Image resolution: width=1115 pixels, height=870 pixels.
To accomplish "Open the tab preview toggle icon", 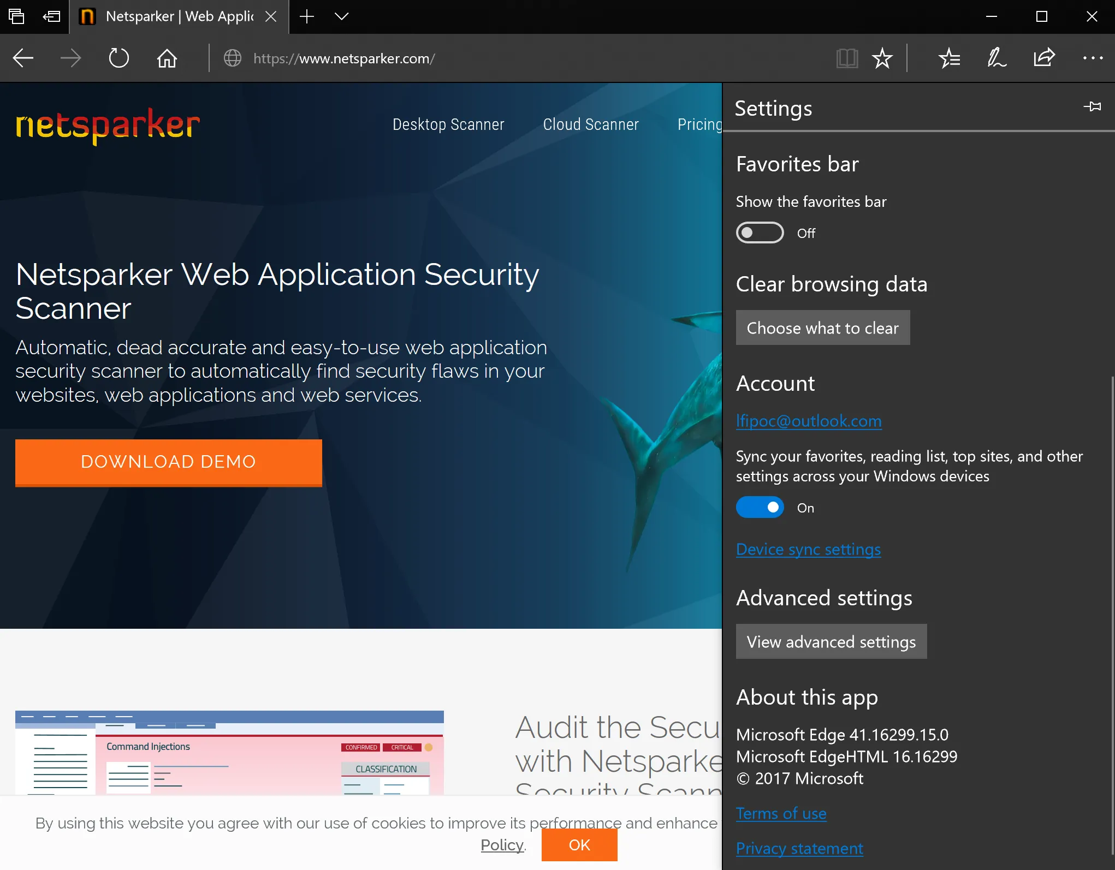I will 16,16.
